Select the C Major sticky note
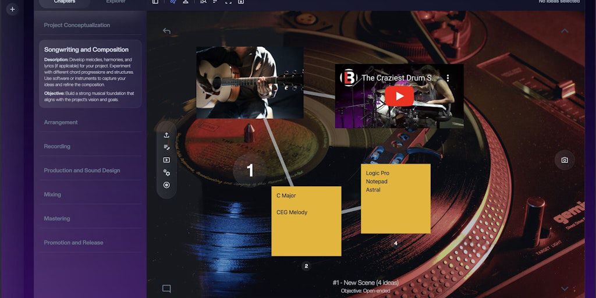Image resolution: width=596 pixels, height=298 pixels. pos(306,221)
